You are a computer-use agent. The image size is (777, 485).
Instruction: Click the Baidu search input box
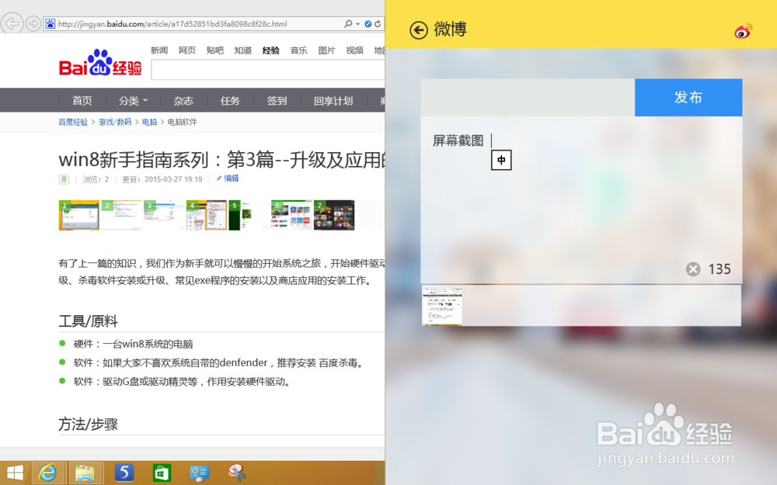(268, 71)
